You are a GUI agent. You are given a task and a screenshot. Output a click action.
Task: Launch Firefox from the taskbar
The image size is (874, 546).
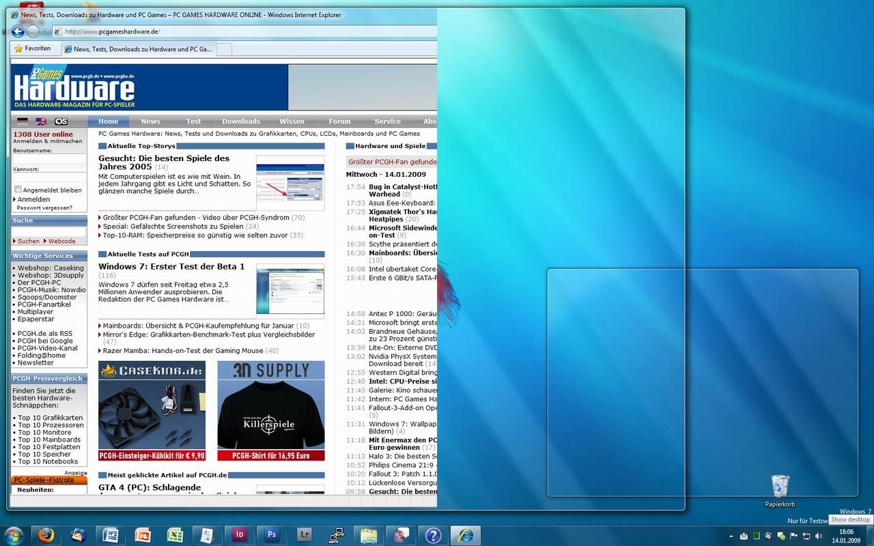coord(46,535)
